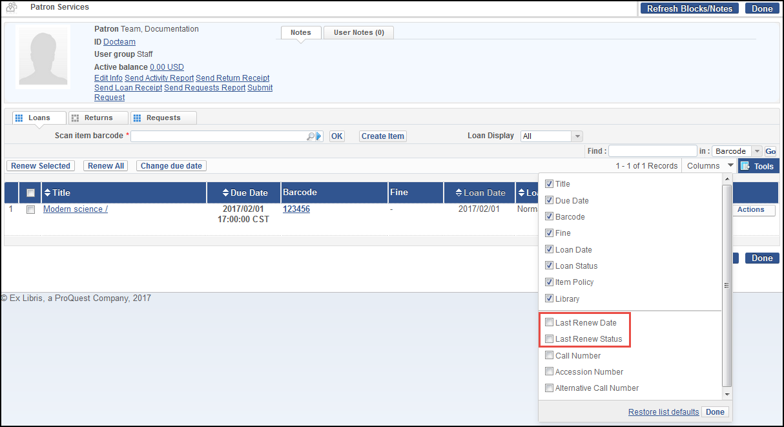
Task: Click the Columns panel scrollbar thumb
Action: tap(727, 285)
